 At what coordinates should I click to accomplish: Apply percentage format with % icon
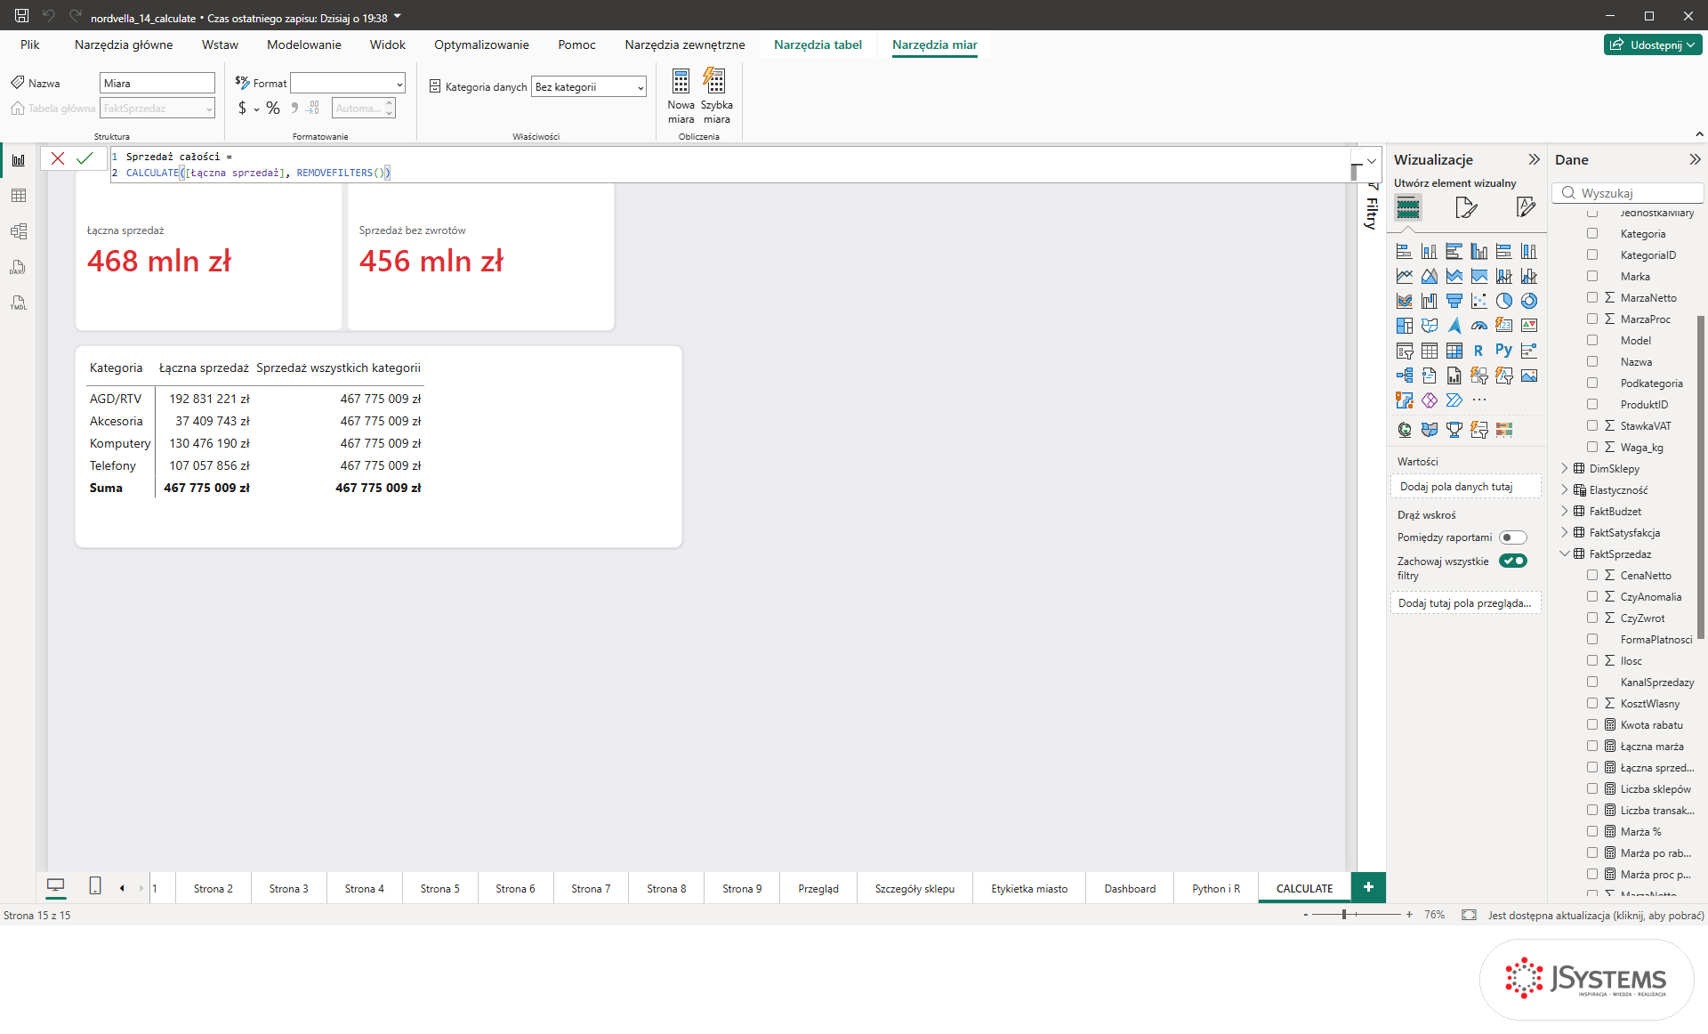[273, 108]
